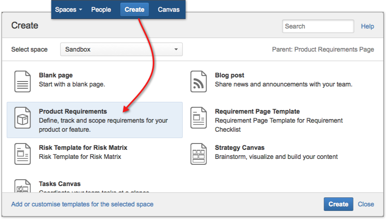Focus the Search templates input field
The width and height of the screenshot is (387, 220).
(318, 26)
